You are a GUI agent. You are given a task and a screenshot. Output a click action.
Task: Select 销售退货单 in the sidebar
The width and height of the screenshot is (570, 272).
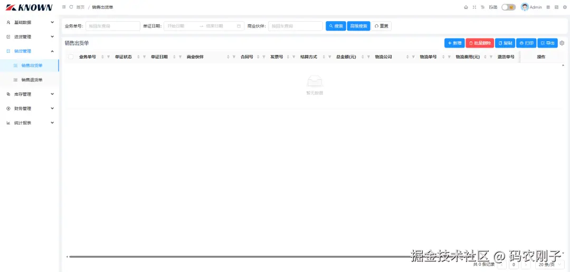pos(30,80)
